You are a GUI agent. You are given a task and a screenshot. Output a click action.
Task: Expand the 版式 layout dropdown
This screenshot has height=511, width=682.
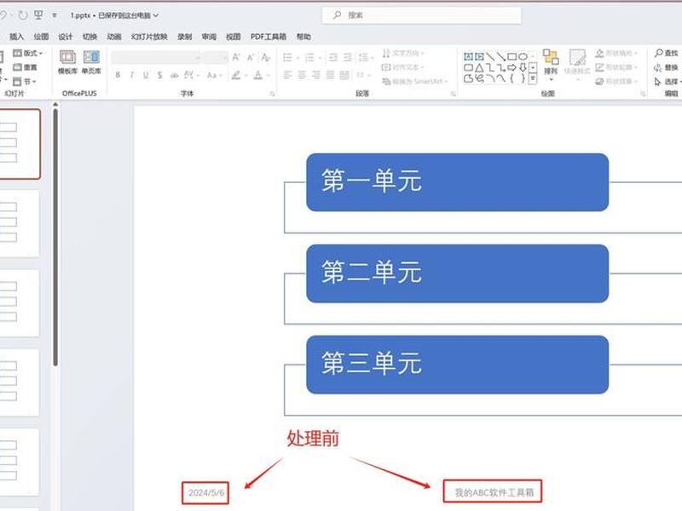[x=28, y=53]
